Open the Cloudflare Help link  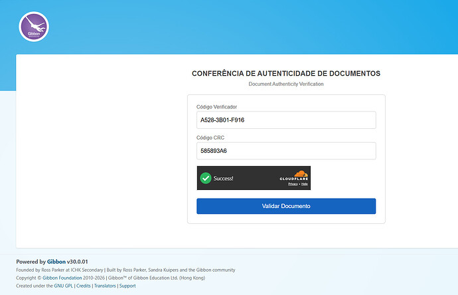click(305, 184)
